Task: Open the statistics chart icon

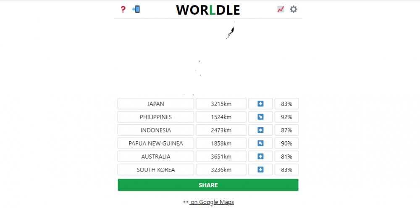Action: (281, 9)
